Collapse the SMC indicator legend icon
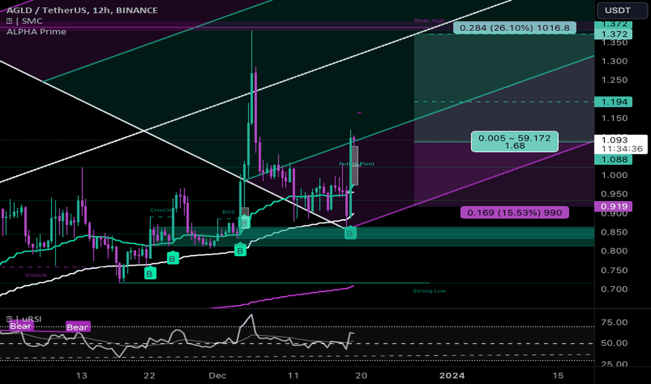Viewport: 651px width, 384px height. click(9, 21)
